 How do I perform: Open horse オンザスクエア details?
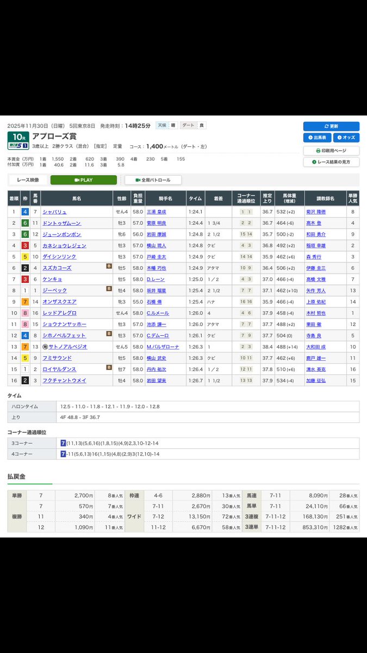pyautogui.click(x=60, y=302)
